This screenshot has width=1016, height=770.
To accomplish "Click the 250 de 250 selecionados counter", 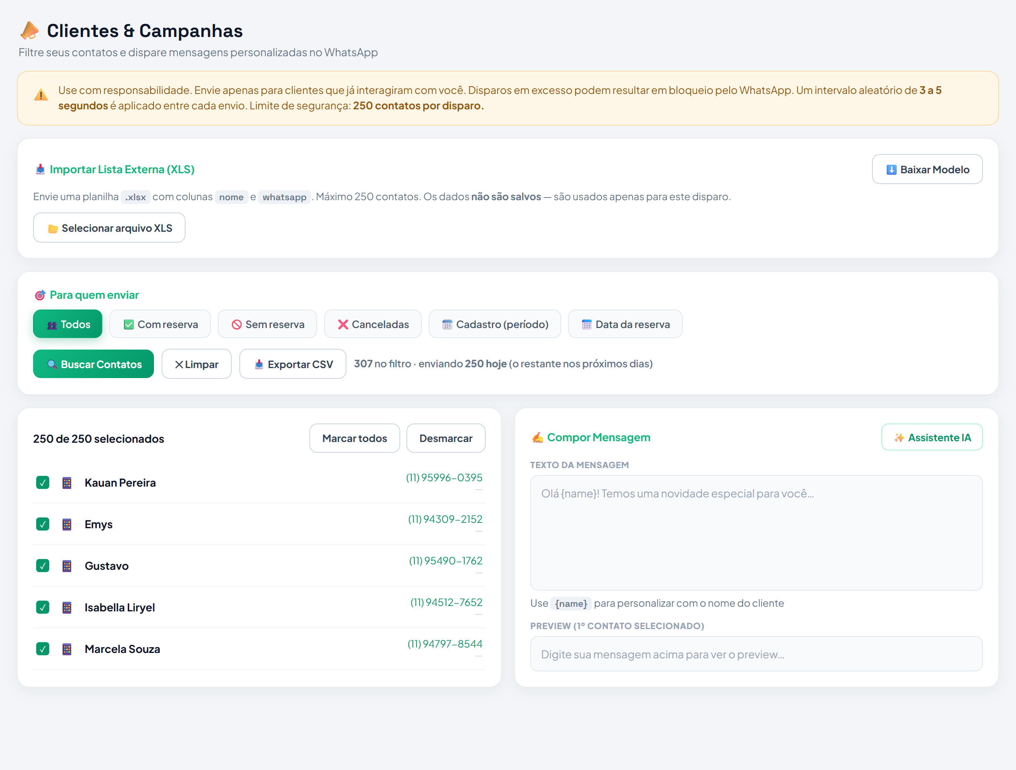I will [98, 439].
